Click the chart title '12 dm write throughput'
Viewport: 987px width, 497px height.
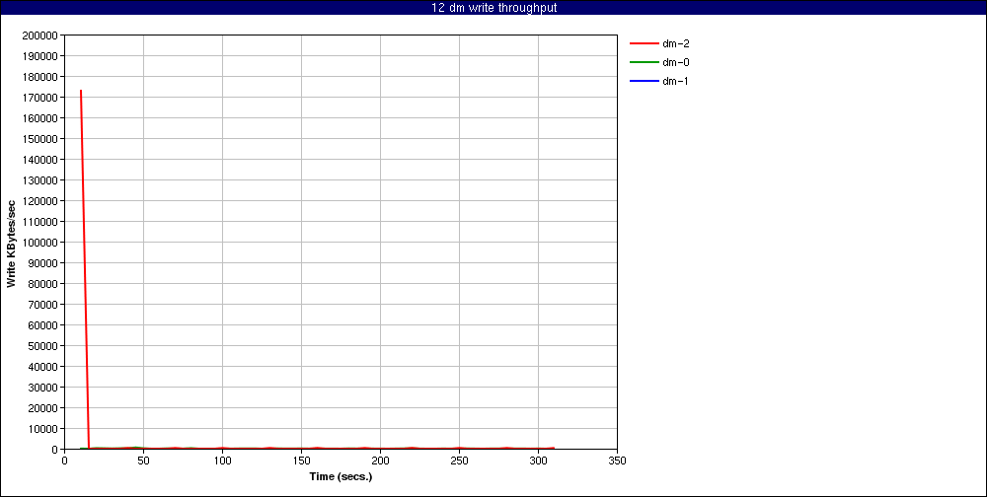click(493, 8)
